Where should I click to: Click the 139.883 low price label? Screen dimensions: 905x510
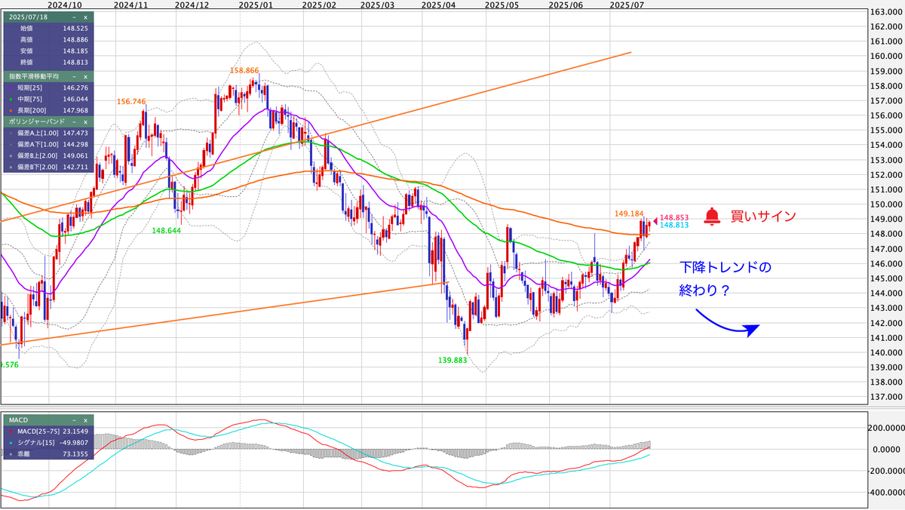pos(452,360)
